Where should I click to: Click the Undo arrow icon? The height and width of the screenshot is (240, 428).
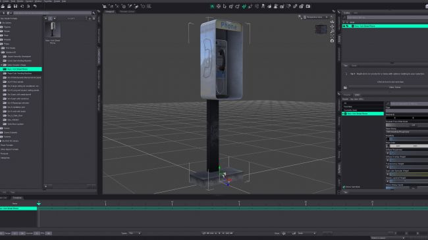[35, 7]
